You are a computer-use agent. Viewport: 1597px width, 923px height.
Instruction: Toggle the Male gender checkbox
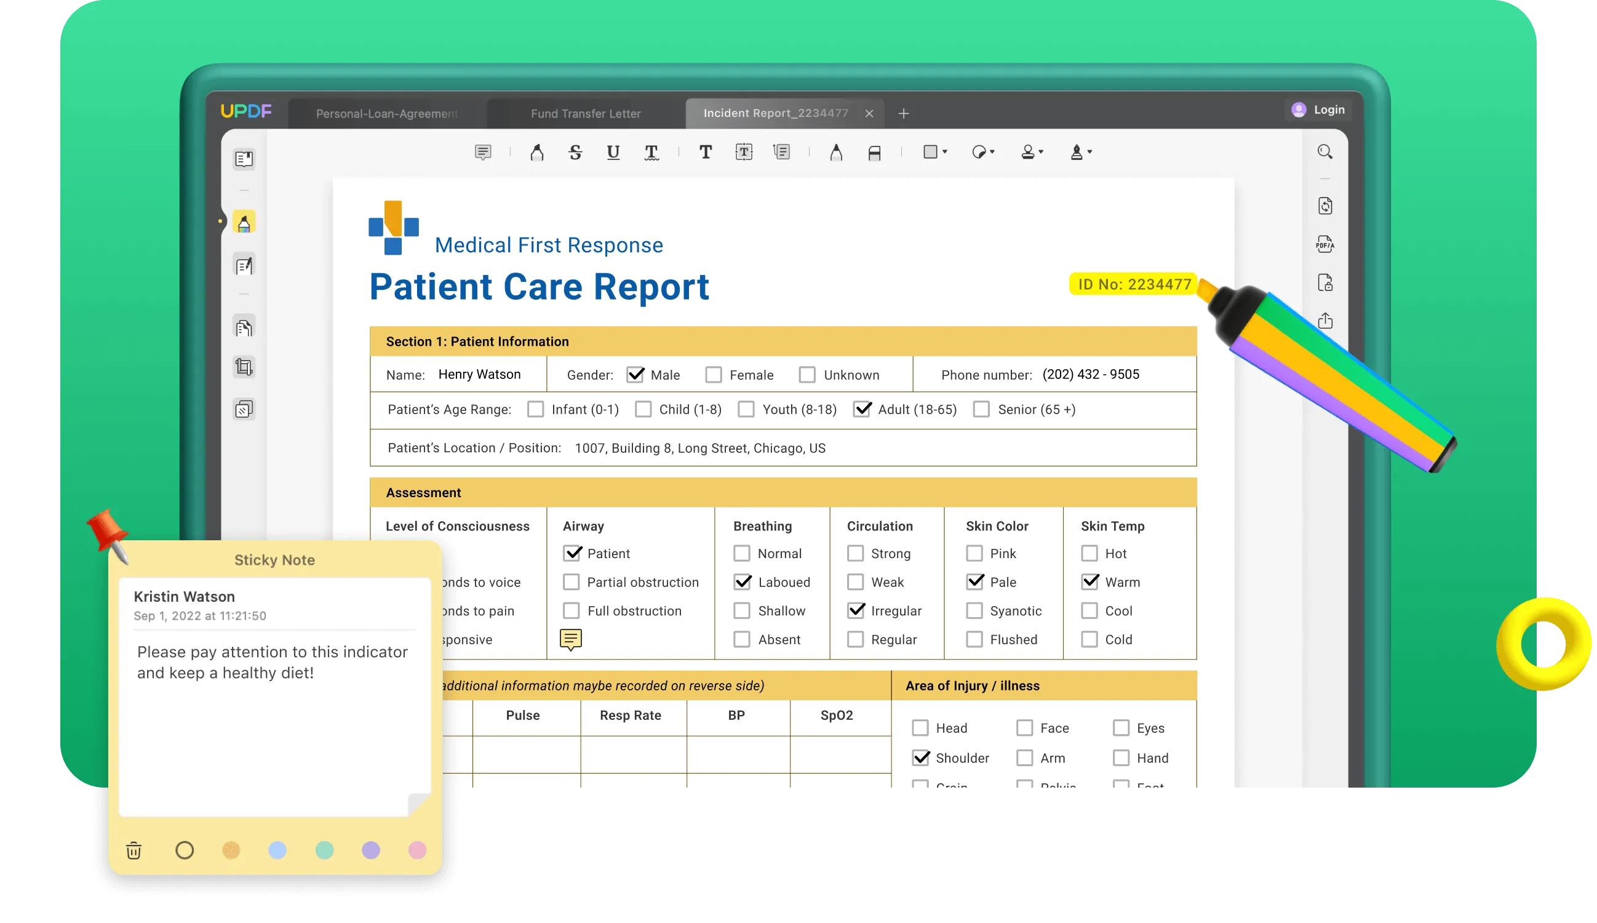coord(634,375)
